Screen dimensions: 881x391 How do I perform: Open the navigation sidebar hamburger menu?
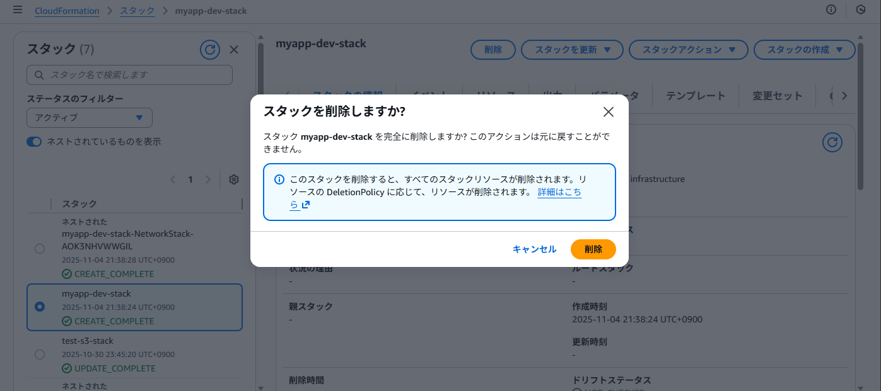coord(17,10)
